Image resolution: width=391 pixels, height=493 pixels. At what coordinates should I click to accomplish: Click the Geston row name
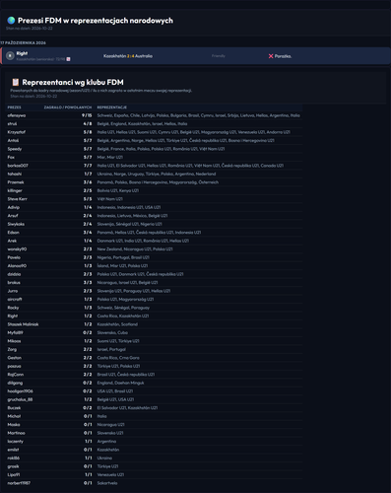click(x=15, y=358)
